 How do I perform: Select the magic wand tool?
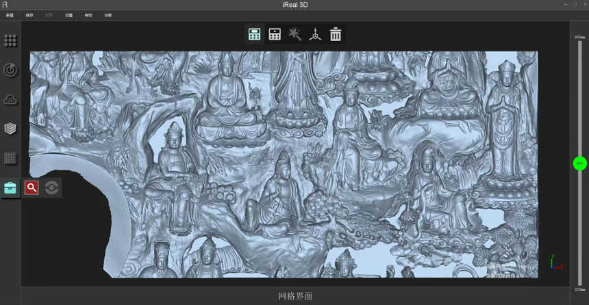tap(295, 34)
